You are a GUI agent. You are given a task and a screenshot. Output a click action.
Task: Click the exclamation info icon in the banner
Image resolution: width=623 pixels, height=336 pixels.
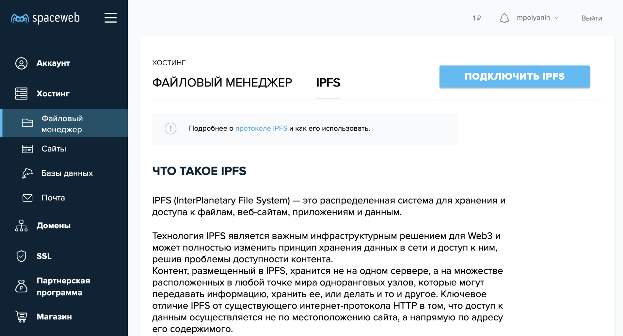point(171,128)
